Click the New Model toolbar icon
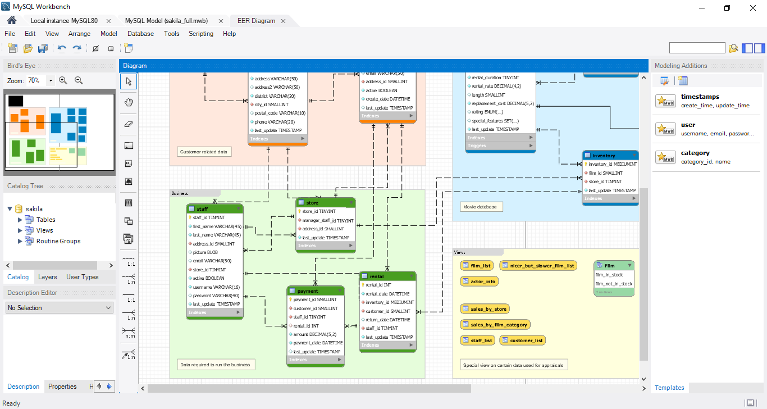Viewport: 767px width, 409px height. (12, 48)
